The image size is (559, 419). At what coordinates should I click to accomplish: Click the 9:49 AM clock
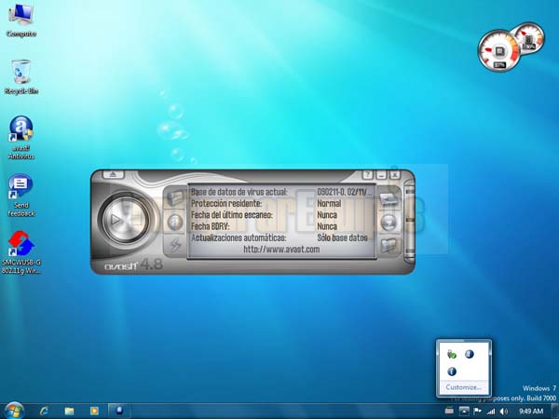tap(531, 412)
